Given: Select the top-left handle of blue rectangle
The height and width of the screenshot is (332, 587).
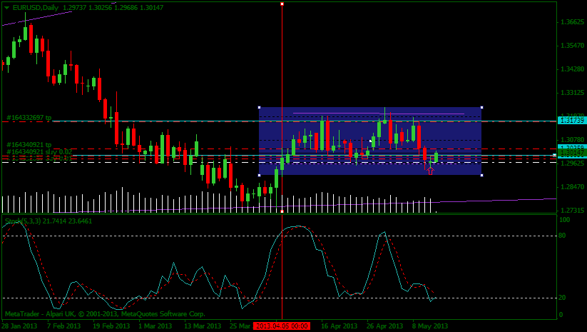Looking at the screenshot, I should 259,108.
